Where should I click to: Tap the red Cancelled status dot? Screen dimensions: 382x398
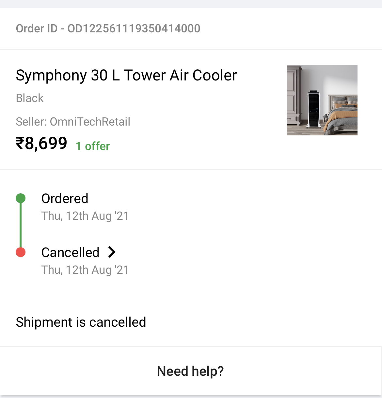21,252
